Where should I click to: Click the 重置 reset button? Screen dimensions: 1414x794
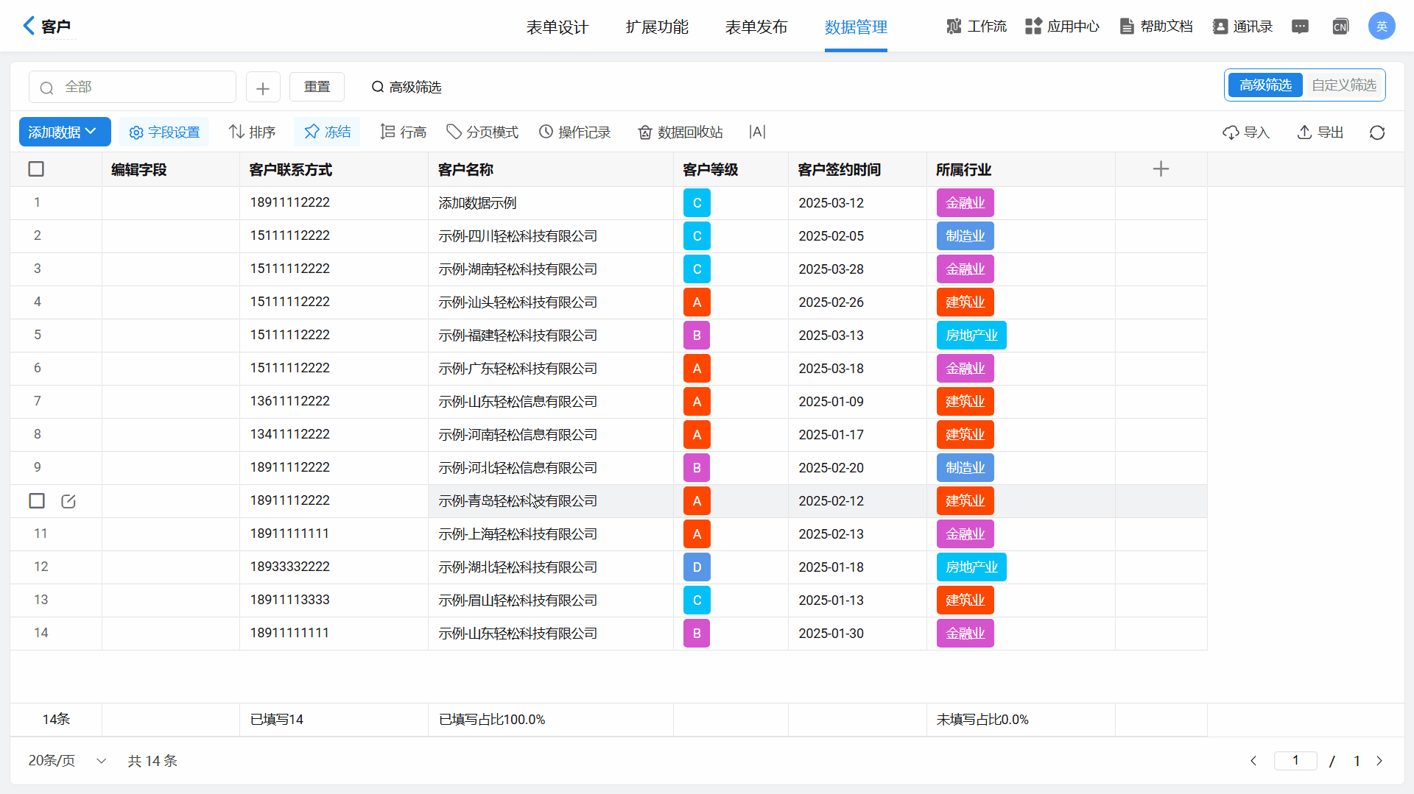(317, 87)
